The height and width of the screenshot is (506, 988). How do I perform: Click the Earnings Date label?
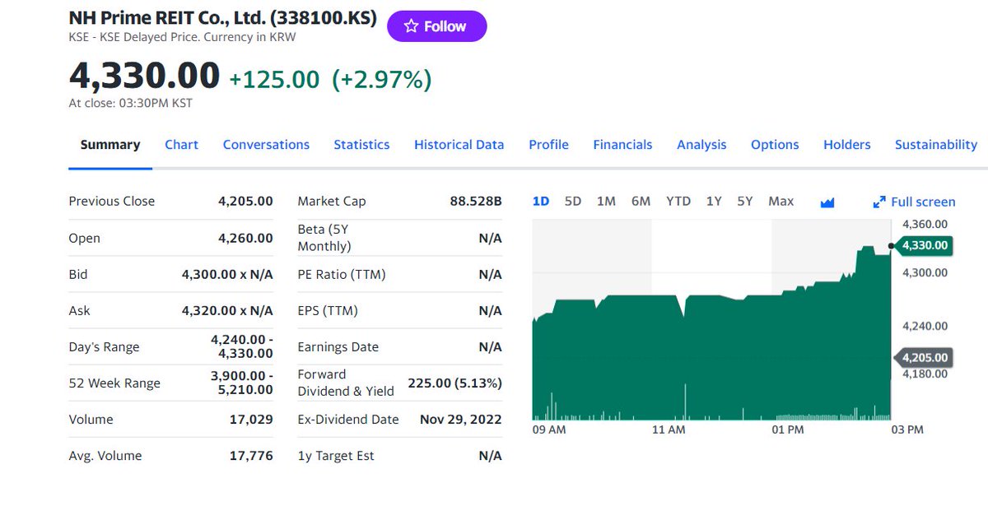point(338,347)
